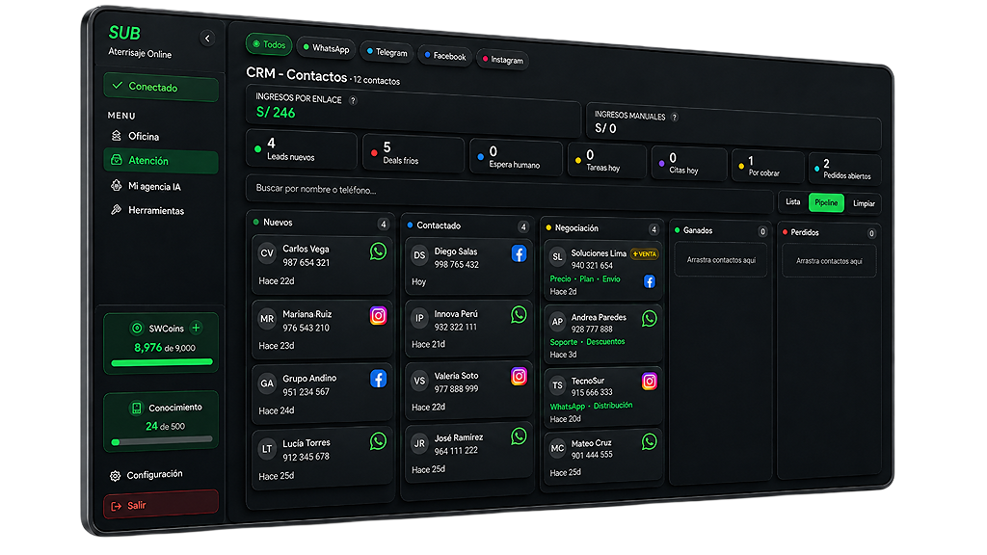Viewport: 987px width, 555px height.
Task: Click the Facebook icon on Grupo Andino card
Action: coord(378,379)
